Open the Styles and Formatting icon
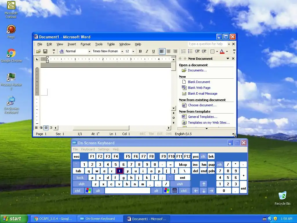This screenshot has height=223, width=297. point(61,51)
